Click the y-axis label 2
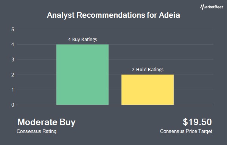The width and height of the screenshot is (227, 145). pos(13,75)
